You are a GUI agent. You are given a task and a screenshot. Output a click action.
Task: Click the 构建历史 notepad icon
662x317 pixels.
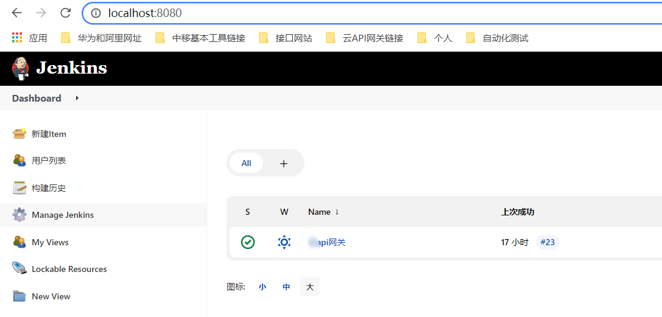click(x=19, y=188)
